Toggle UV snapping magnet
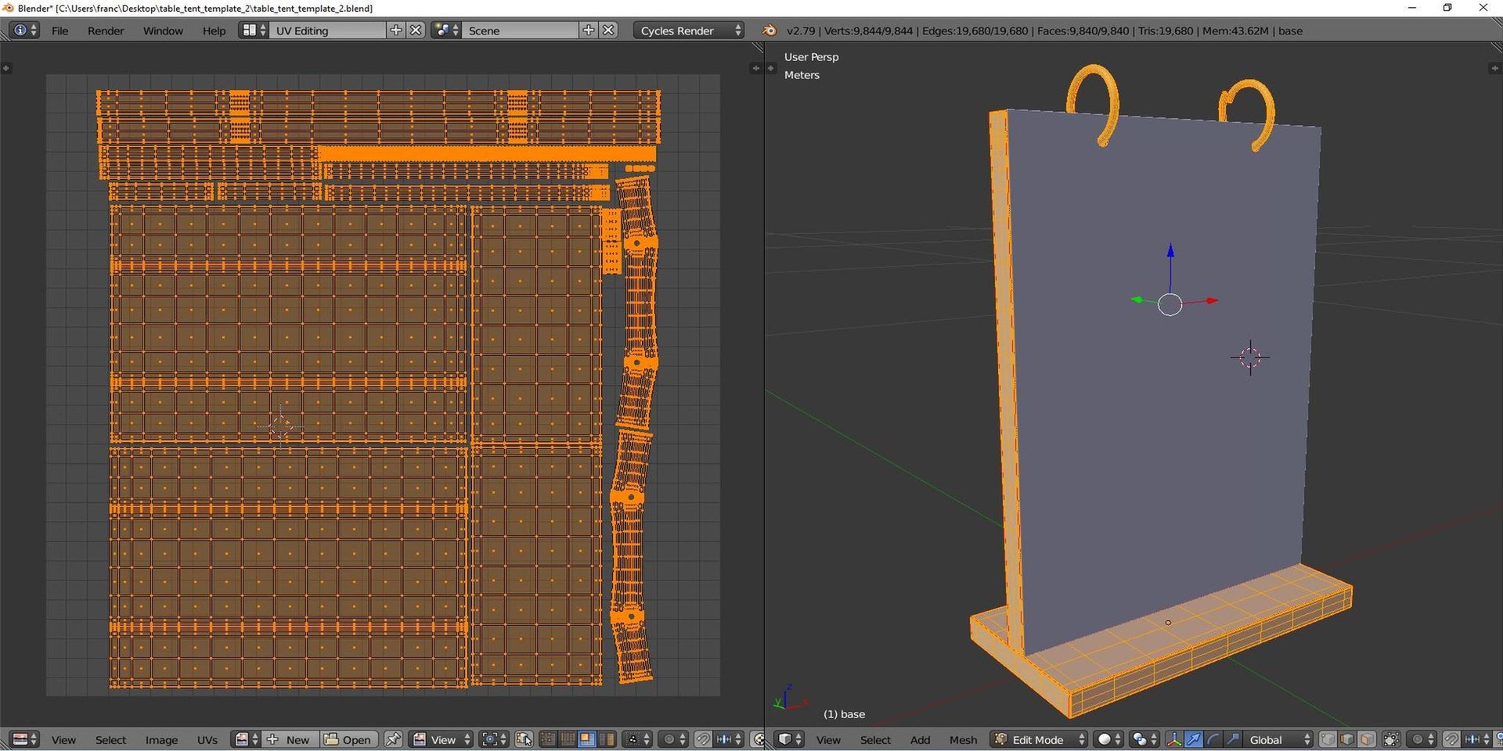 [x=703, y=739]
